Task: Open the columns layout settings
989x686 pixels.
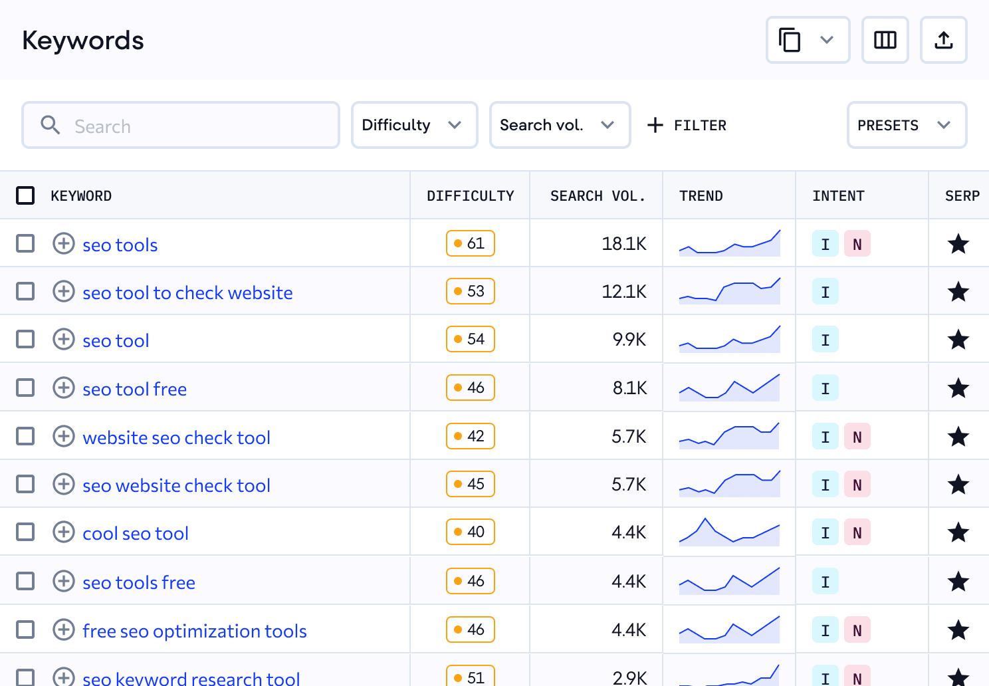Action: click(885, 40)
